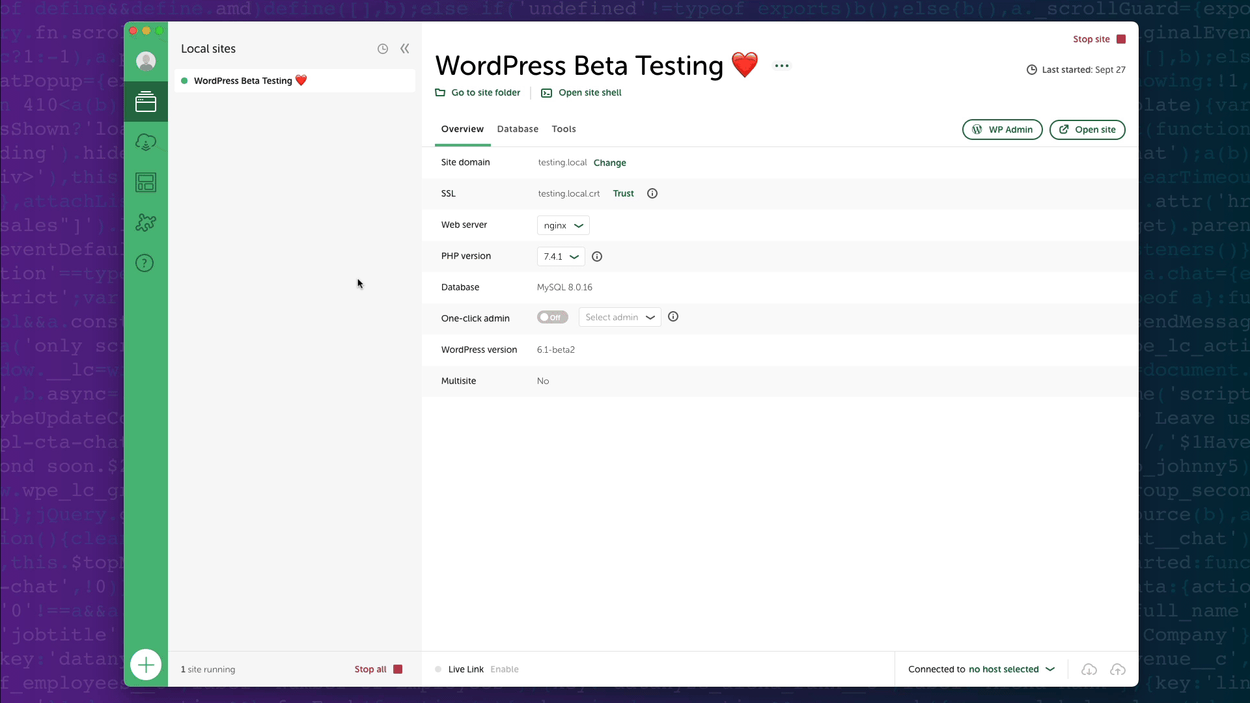The height and width of the screenshot is (703, 1250).
Task: Click the help question mark icon
Action: 145,264
